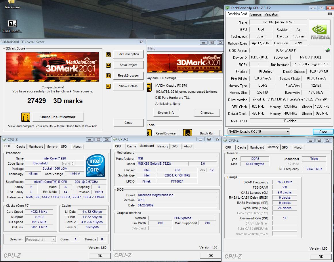Click the Change... button in 3DMark
The height and width of the screenshot is (262, 334).
pyautogui.click(x=207, y=113)
